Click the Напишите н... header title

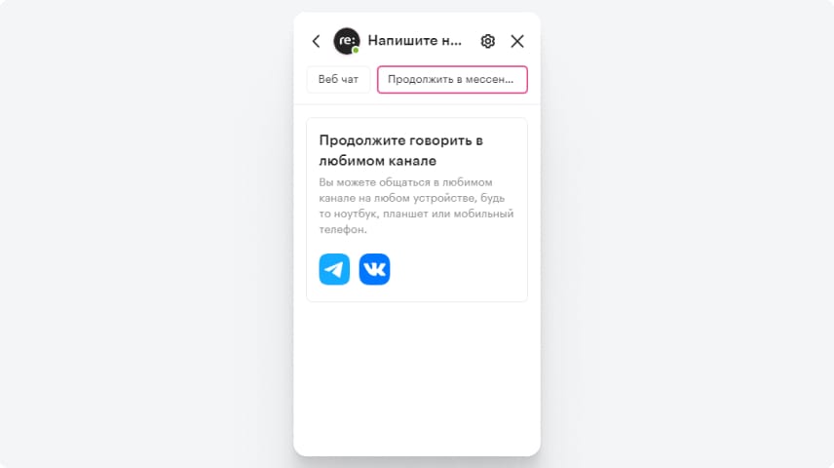[414, 41]
